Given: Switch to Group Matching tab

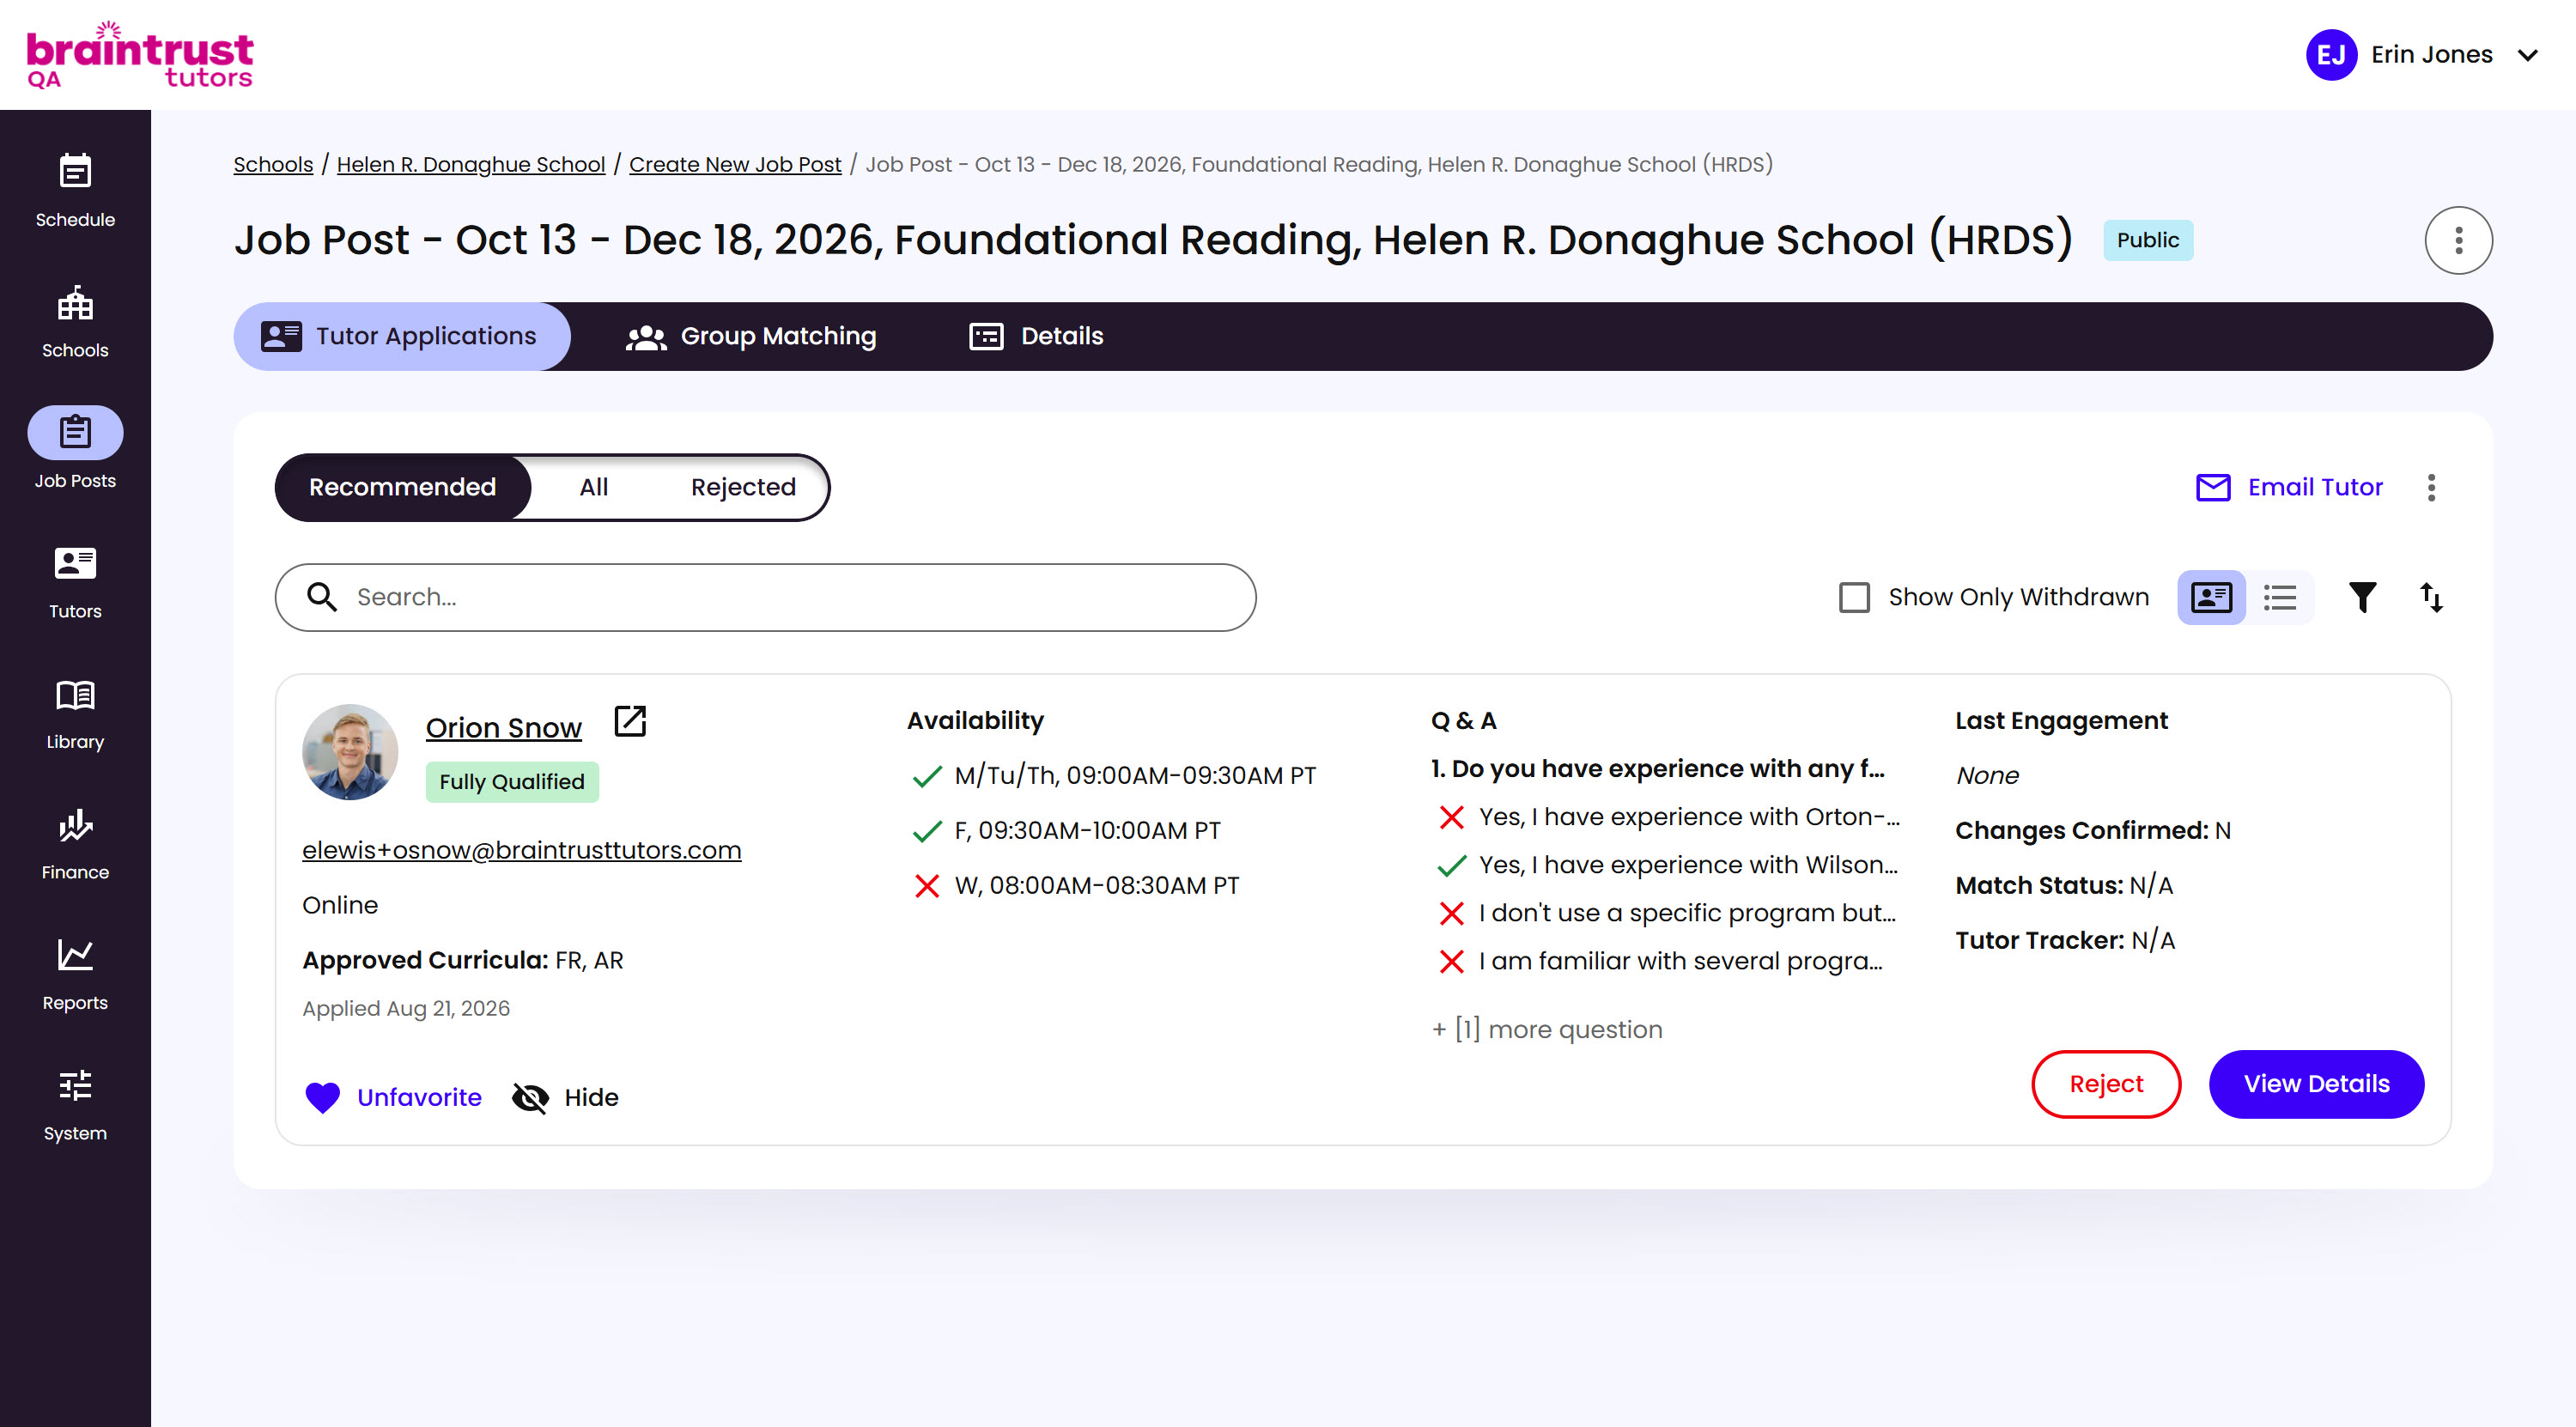Looking at the screenshot, I should point(751,336).
